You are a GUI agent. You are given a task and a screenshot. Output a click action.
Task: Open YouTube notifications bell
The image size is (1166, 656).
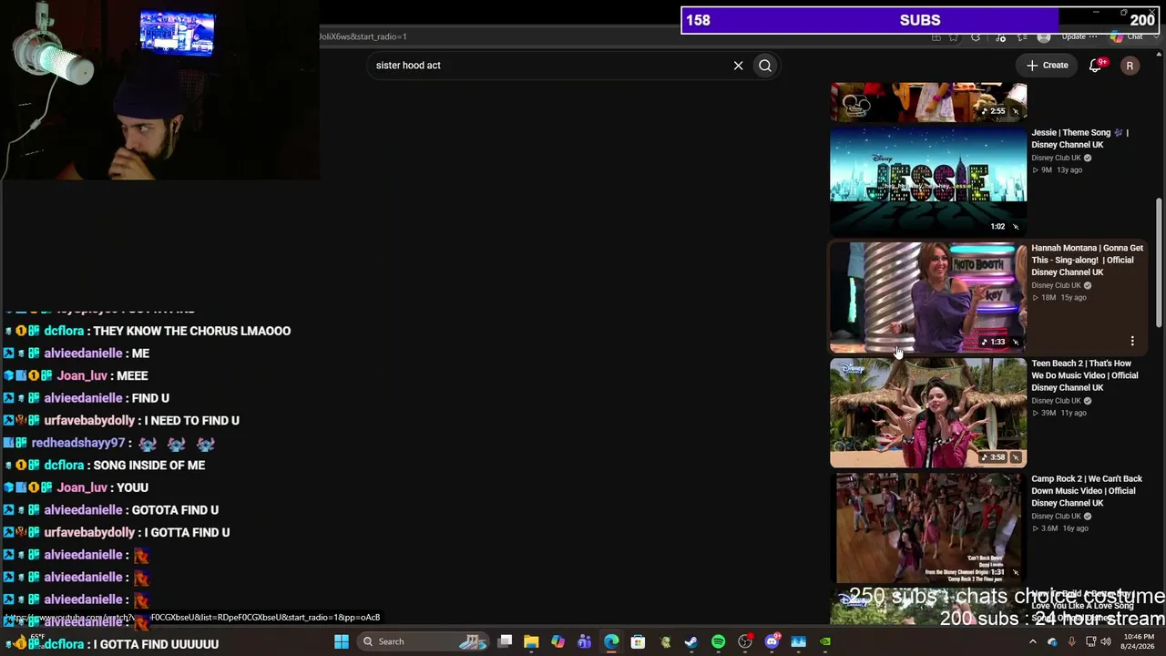[1096, 65]
